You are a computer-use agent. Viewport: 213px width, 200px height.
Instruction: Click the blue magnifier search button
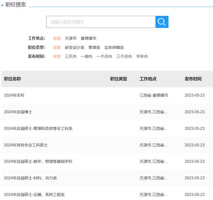[162, 22]
